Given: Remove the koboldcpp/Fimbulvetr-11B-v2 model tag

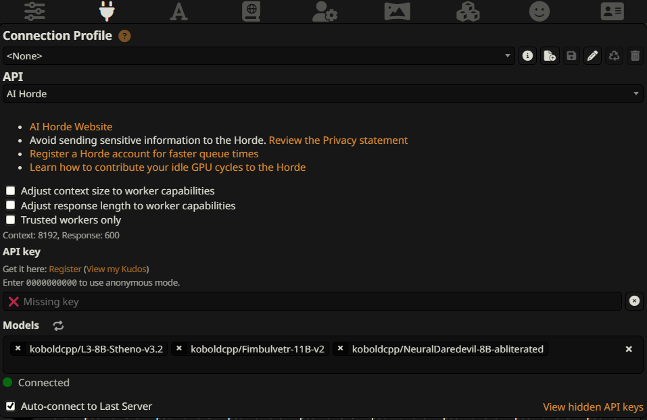Looking at the screenshot, I should point(178,348).
